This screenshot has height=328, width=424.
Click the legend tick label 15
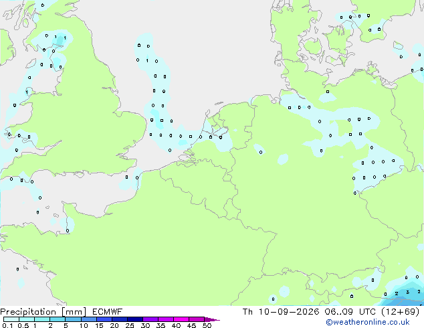point(99,325)
